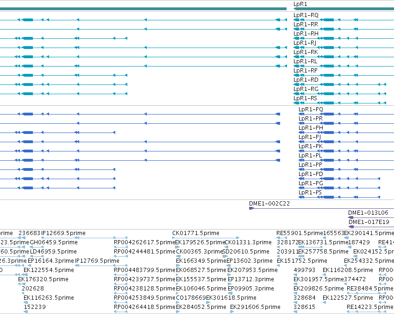The image size is (394, 314).
Task: Open the LpR1-RD transcript label
Action: (306, 80)
